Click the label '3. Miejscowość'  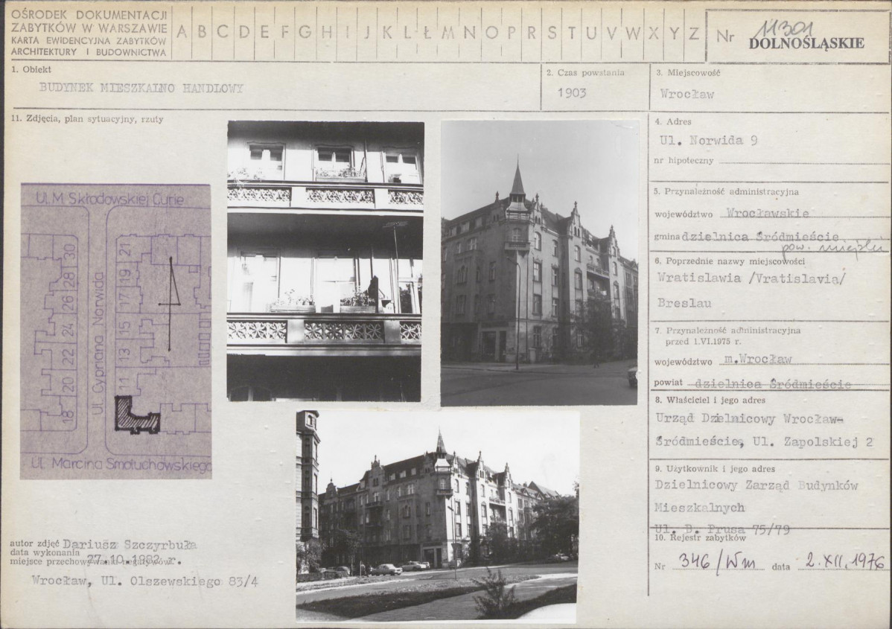[688, 73]
